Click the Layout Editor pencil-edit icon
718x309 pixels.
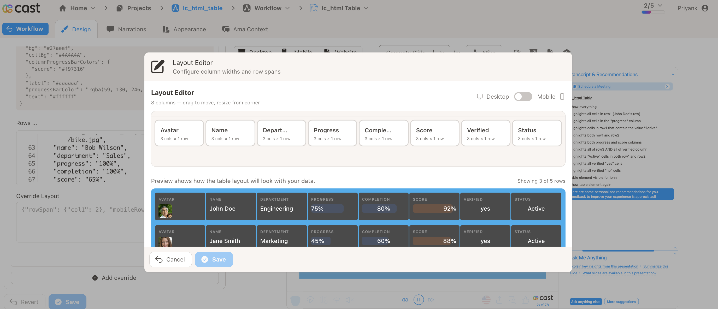(157, 67)
